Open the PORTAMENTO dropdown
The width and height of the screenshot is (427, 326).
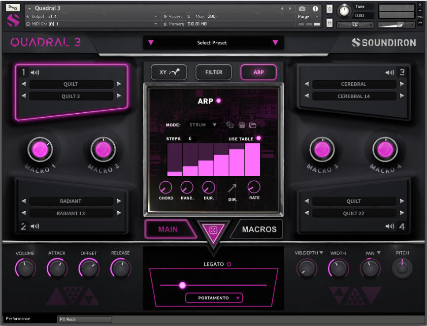[213, 297]
